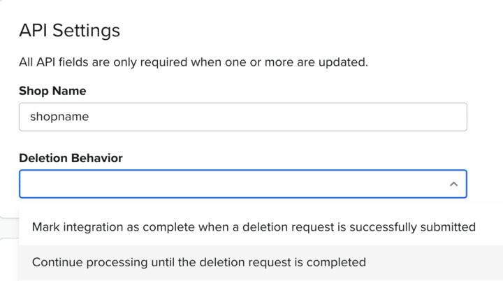This screenshot has width=503, height=281.
Task: Select 'Mark integration as complete' deletion option
Action: (x=254, y=226)
